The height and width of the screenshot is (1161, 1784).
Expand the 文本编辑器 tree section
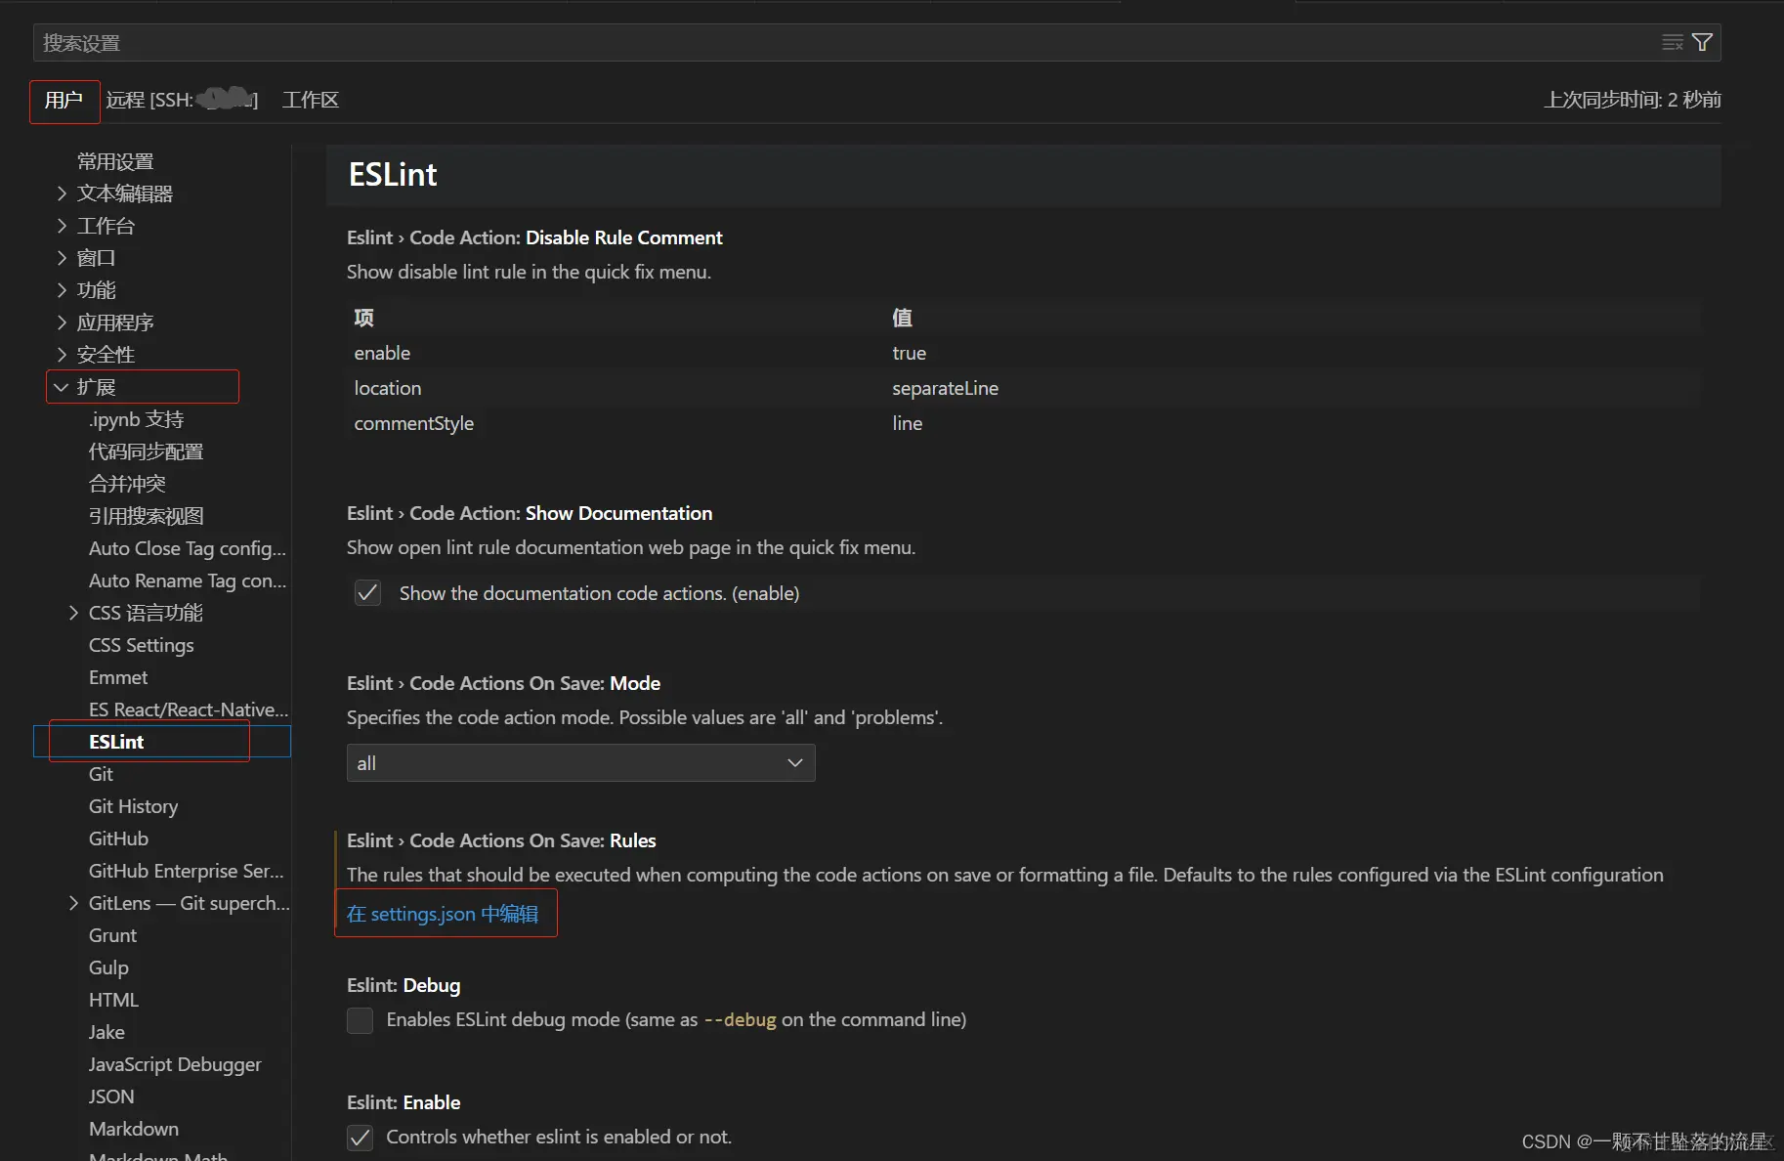[x=63, y=193]
